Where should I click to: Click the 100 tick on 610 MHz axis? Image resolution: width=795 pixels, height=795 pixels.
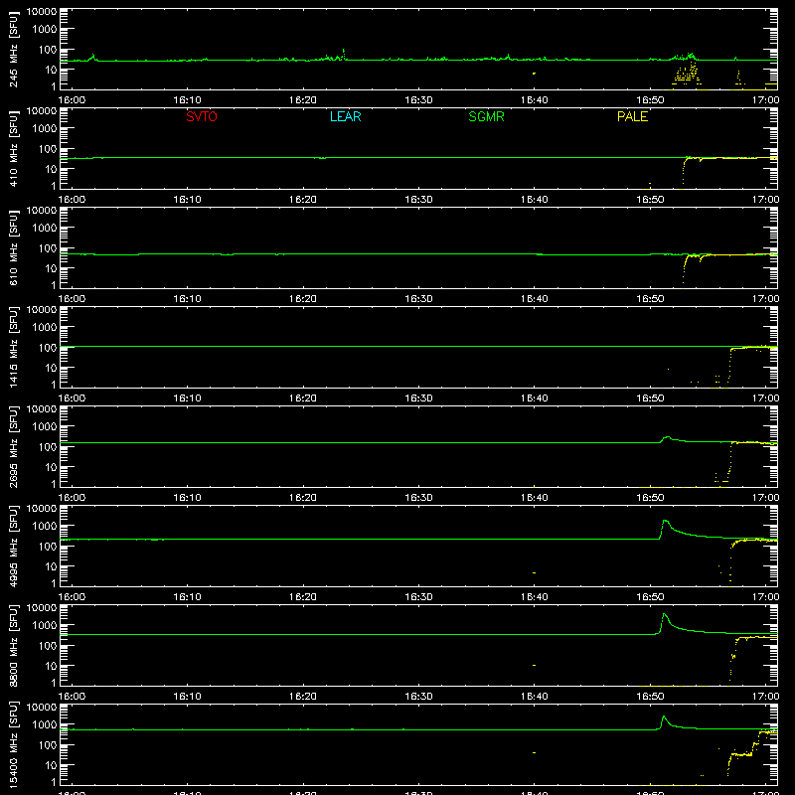pos(48,248)
